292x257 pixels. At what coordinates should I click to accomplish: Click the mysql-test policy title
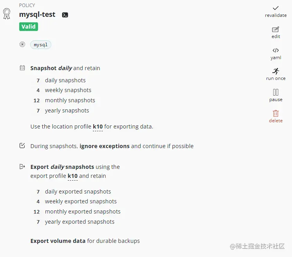pos(37,14)
